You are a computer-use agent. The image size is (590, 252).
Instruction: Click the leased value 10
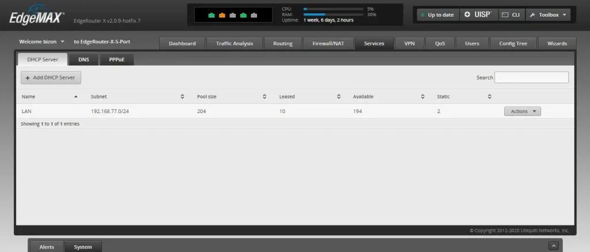[282, 111]
